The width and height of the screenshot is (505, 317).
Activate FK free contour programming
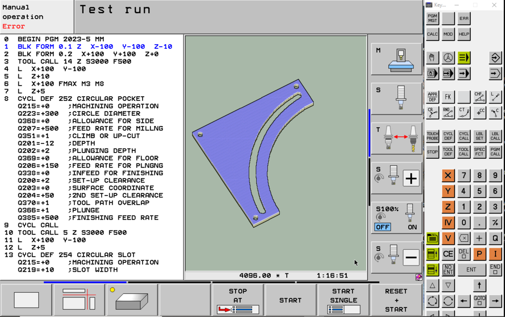coord(448,97)
